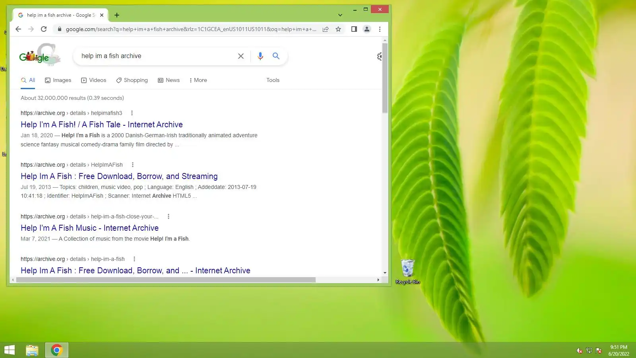Expand the More search categories menu
The width and height of the screenshot is (636, 358).
pyautogui.click(x=198, y=80)
